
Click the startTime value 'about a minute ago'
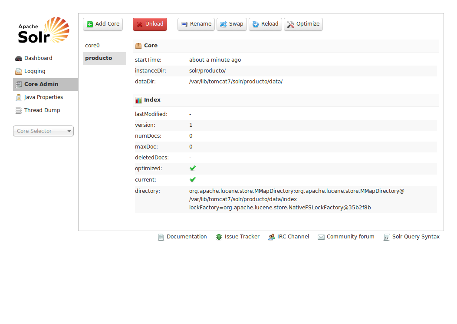tap(215, 60)
